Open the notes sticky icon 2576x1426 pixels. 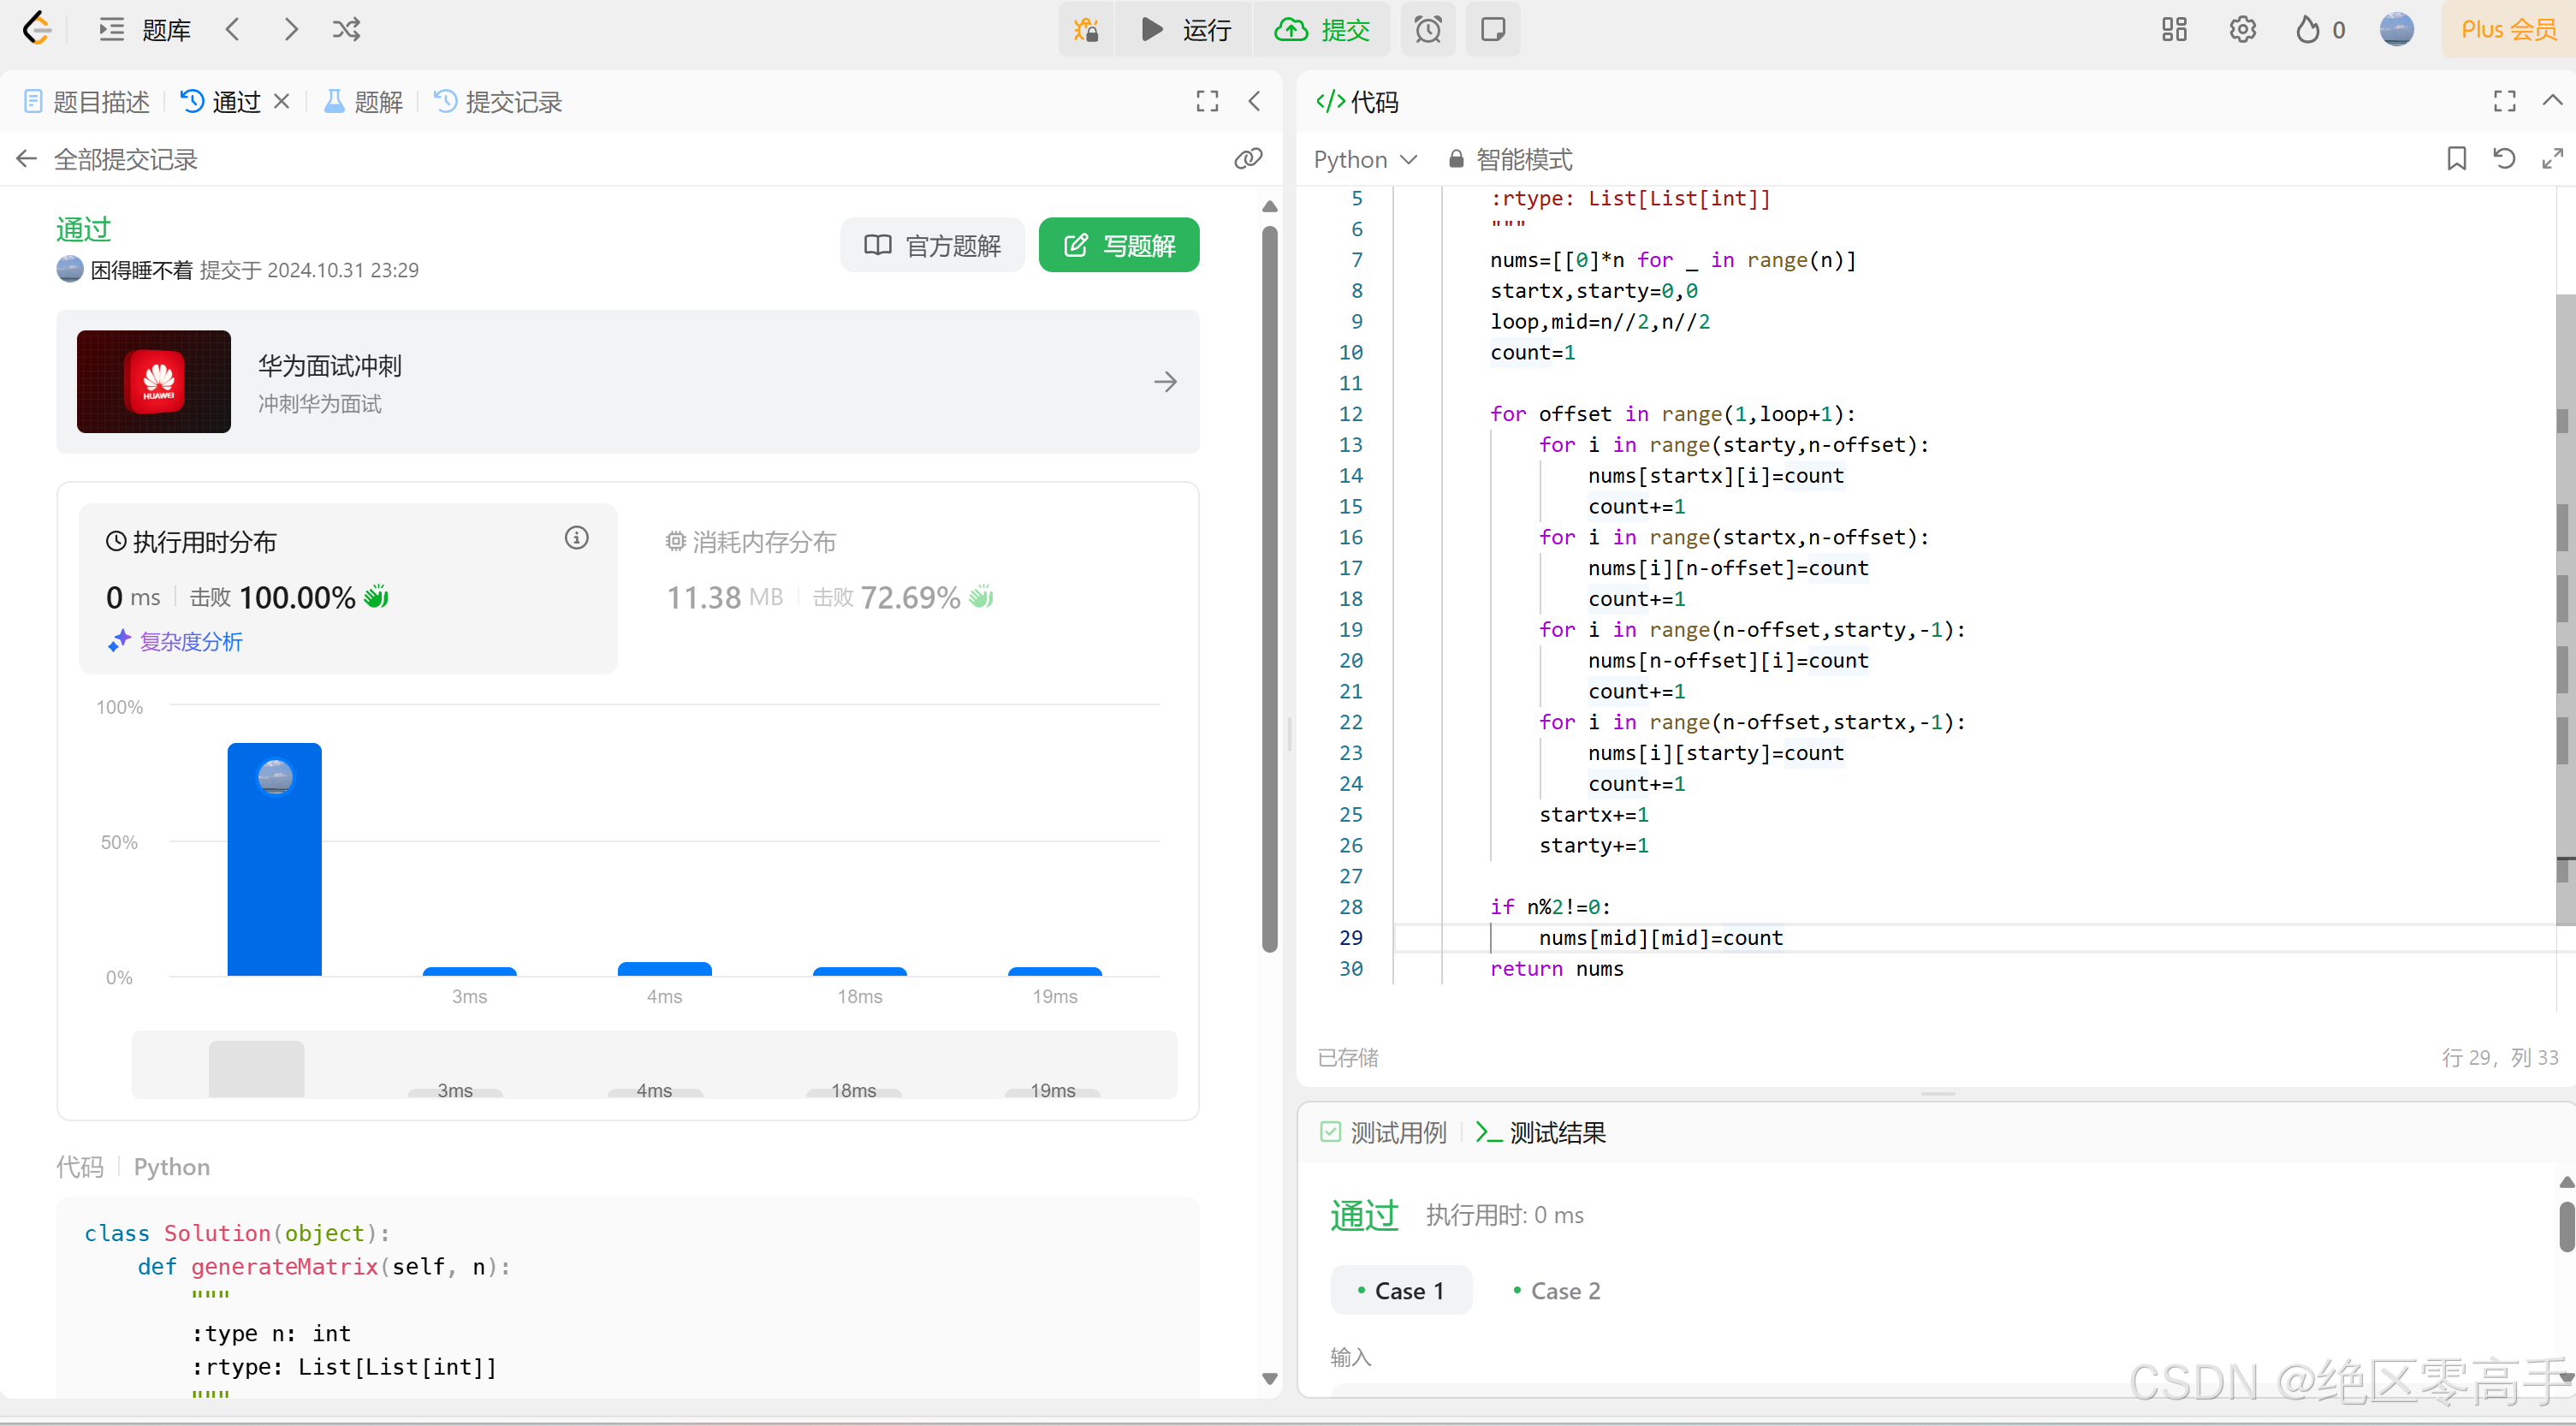point(1492,29)
